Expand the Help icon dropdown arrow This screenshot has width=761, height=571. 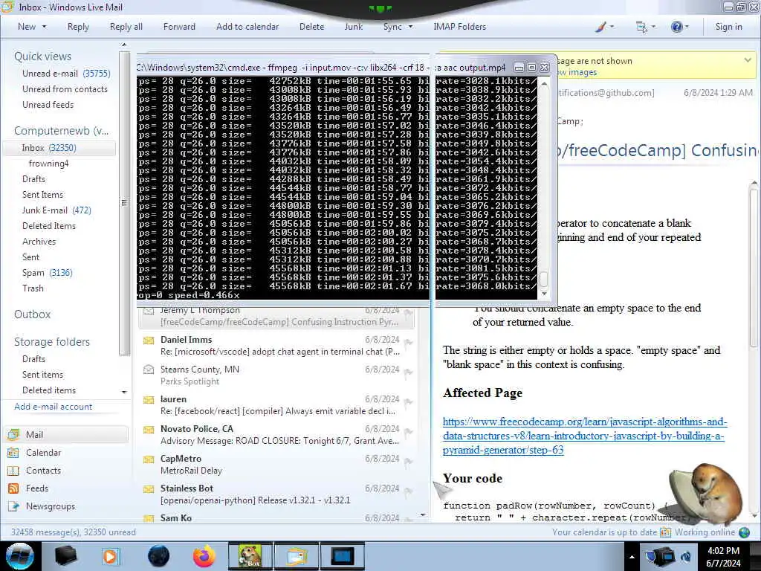click(x=686, y=27)
